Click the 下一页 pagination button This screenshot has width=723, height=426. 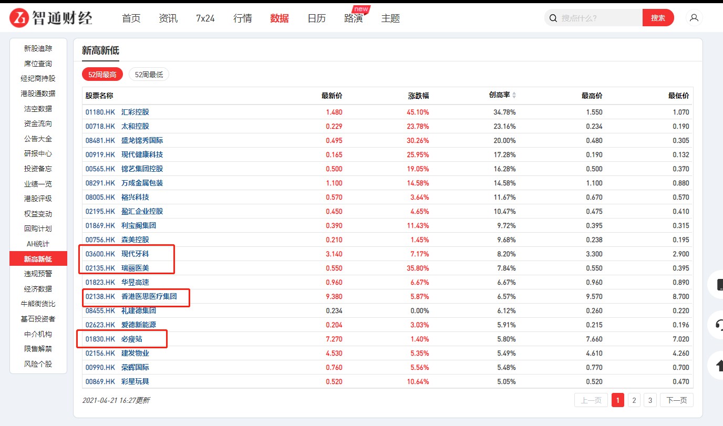tap(677, 400)
